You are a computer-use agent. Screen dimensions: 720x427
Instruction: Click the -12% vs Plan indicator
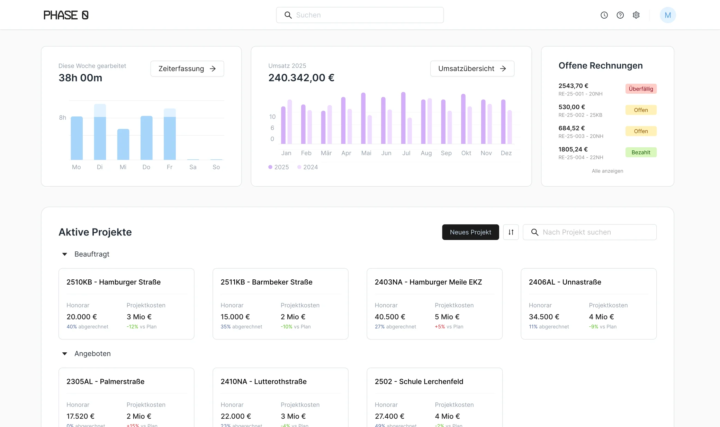tap(142, 327)
